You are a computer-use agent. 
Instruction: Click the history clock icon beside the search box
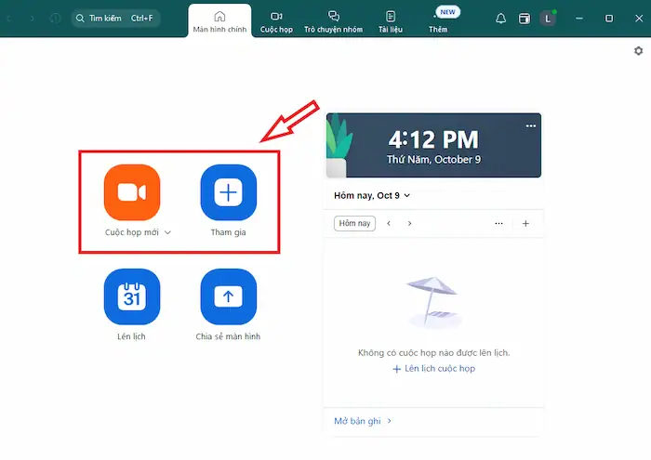55,19
